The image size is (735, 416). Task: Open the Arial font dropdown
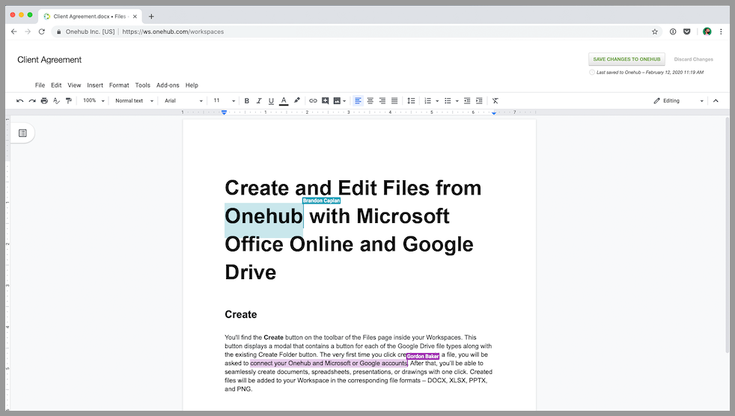click(x=183, y=101)
